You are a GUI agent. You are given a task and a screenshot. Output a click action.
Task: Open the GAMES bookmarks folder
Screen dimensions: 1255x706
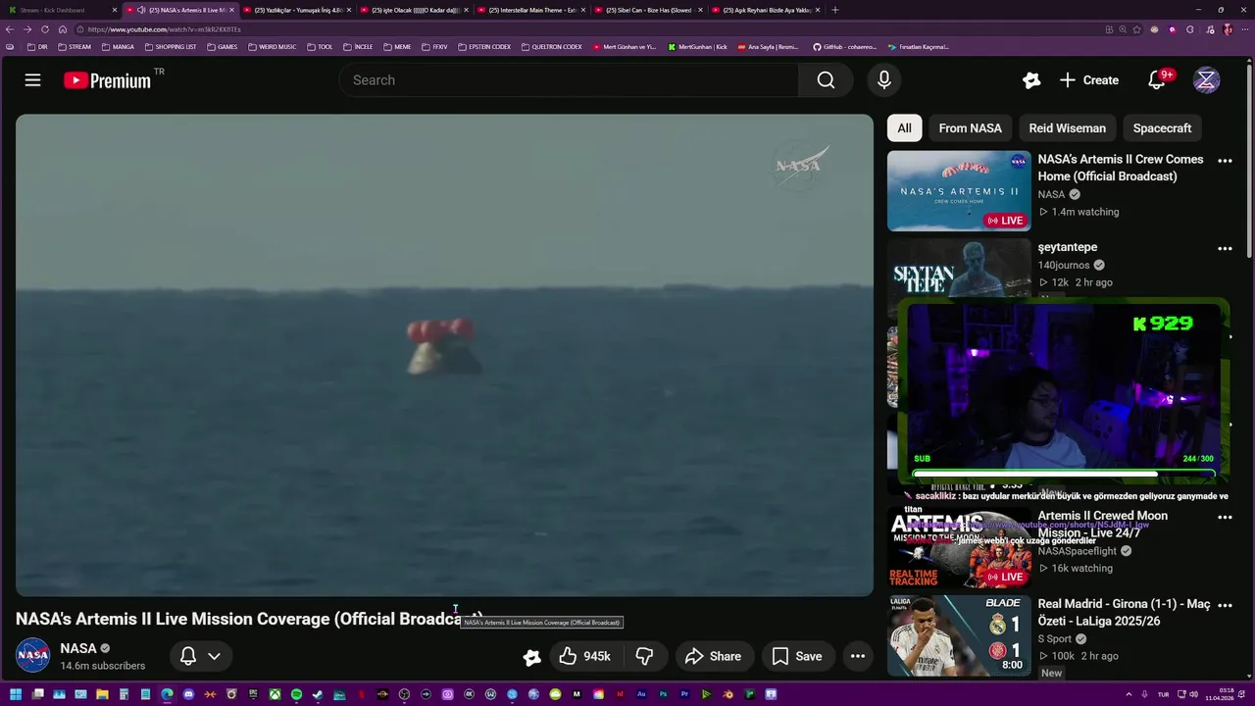[x=222, y=47]
